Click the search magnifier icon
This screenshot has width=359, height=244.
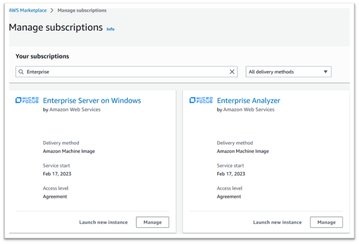coord(21,72)
